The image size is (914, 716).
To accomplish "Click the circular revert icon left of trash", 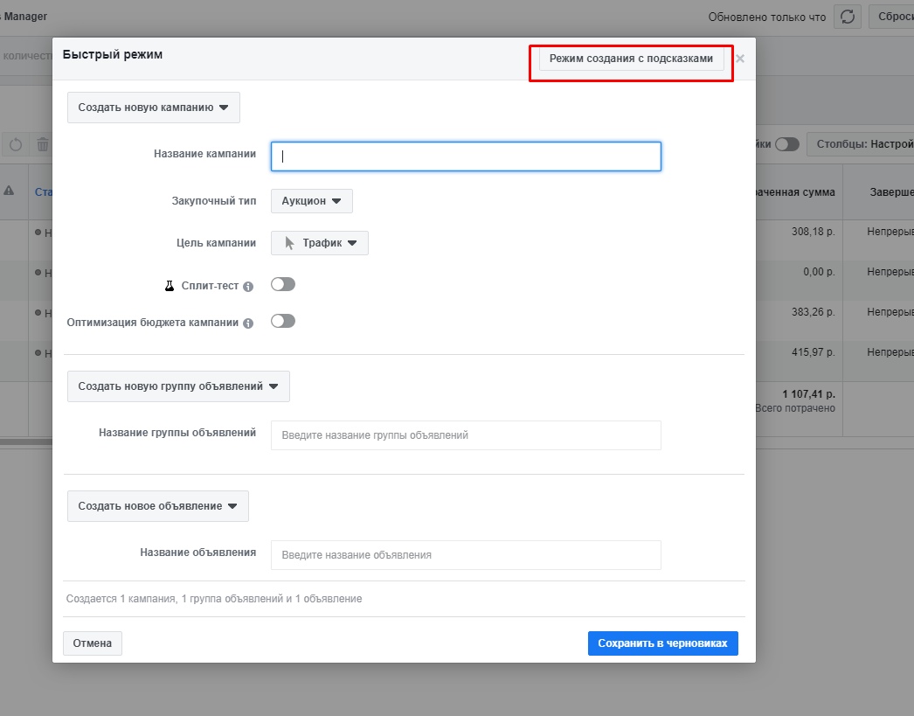I will click(x=16, y=144).
